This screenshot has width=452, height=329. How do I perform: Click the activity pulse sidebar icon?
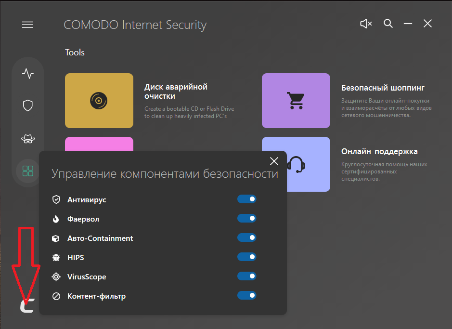pyautogui.click(x=28, y=74)
